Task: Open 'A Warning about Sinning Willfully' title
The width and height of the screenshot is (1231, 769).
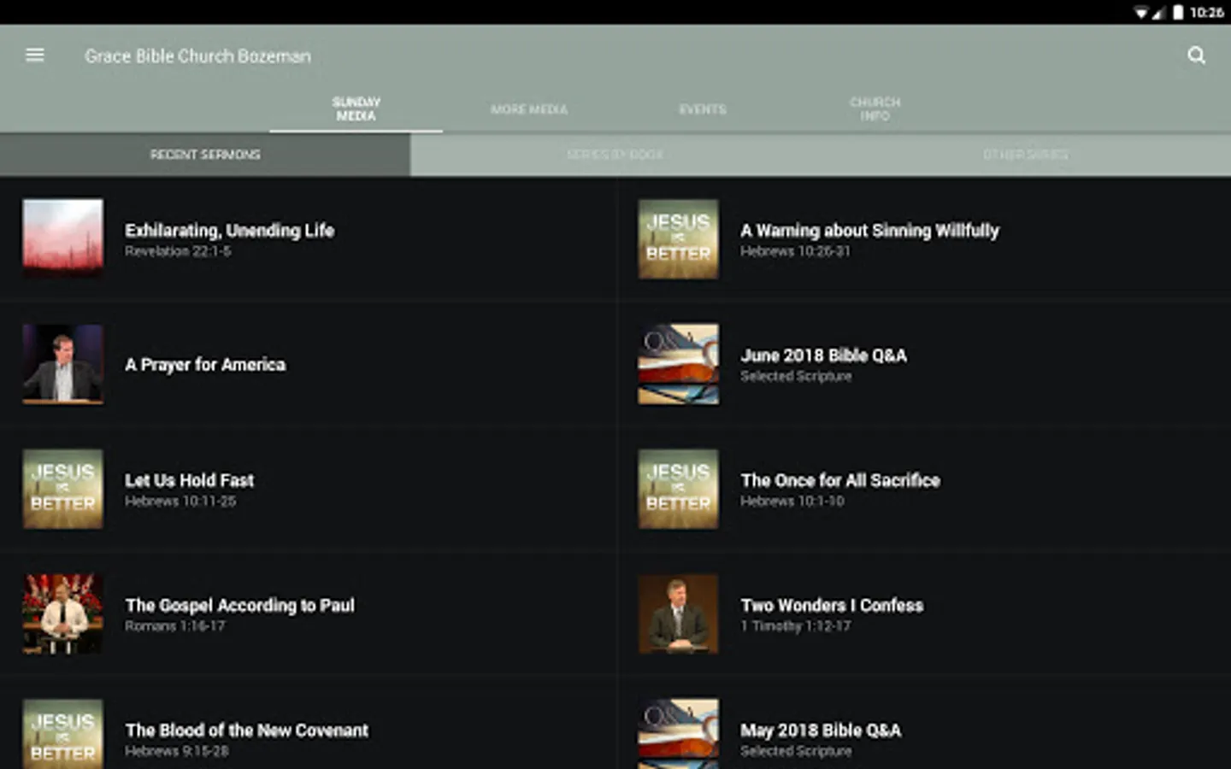Action: (869, 231)
